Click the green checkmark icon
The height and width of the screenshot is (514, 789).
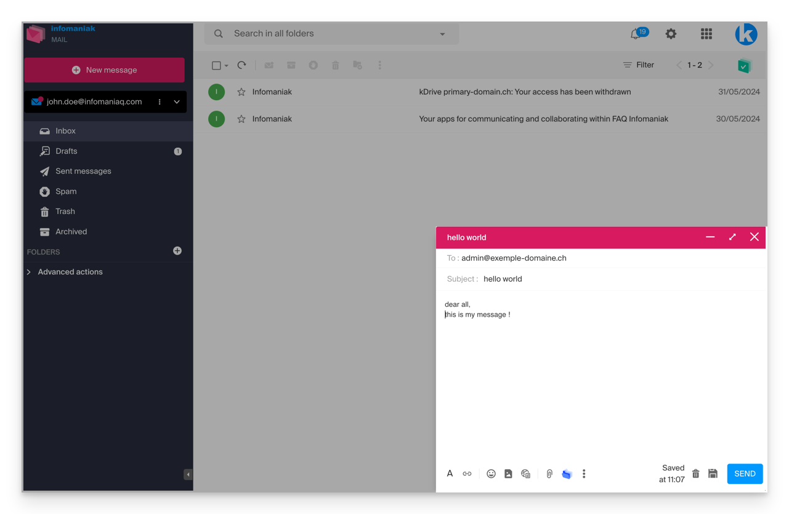[x=745, y=66]
